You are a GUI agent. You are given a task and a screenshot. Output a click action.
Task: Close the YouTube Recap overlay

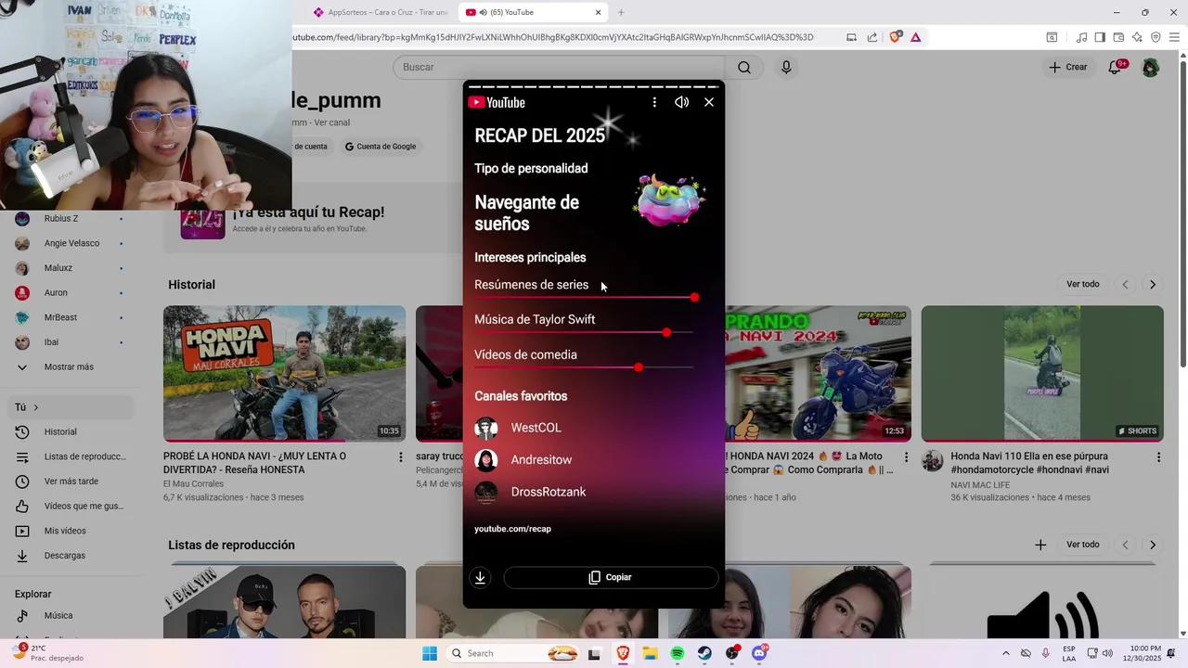(x=709, y=102)
